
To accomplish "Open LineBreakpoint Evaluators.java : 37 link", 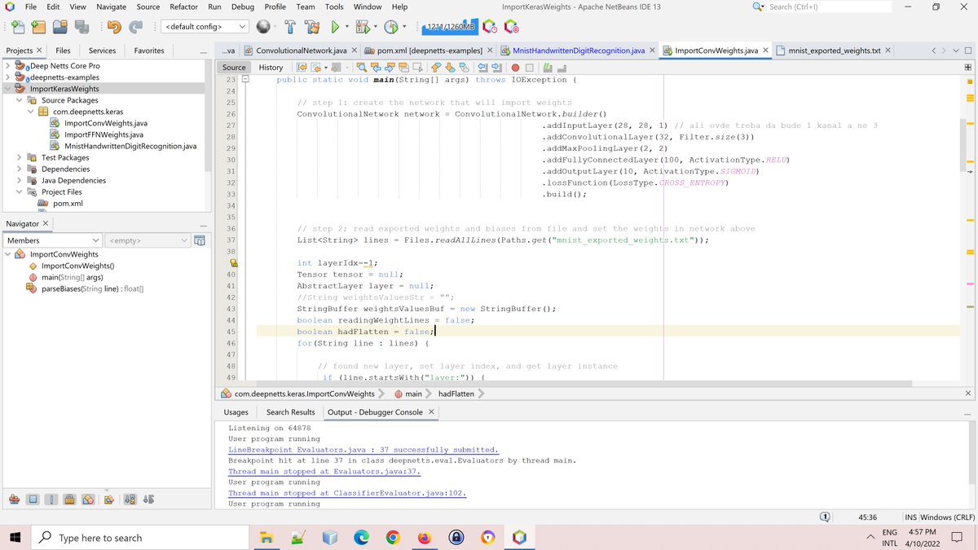I will point(363,450).
